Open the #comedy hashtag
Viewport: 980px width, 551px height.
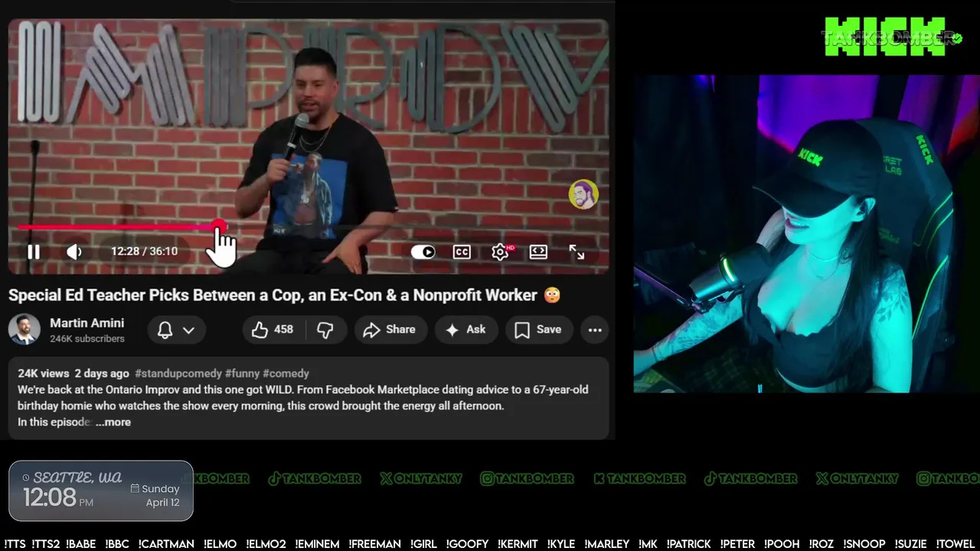coord(286,373)
